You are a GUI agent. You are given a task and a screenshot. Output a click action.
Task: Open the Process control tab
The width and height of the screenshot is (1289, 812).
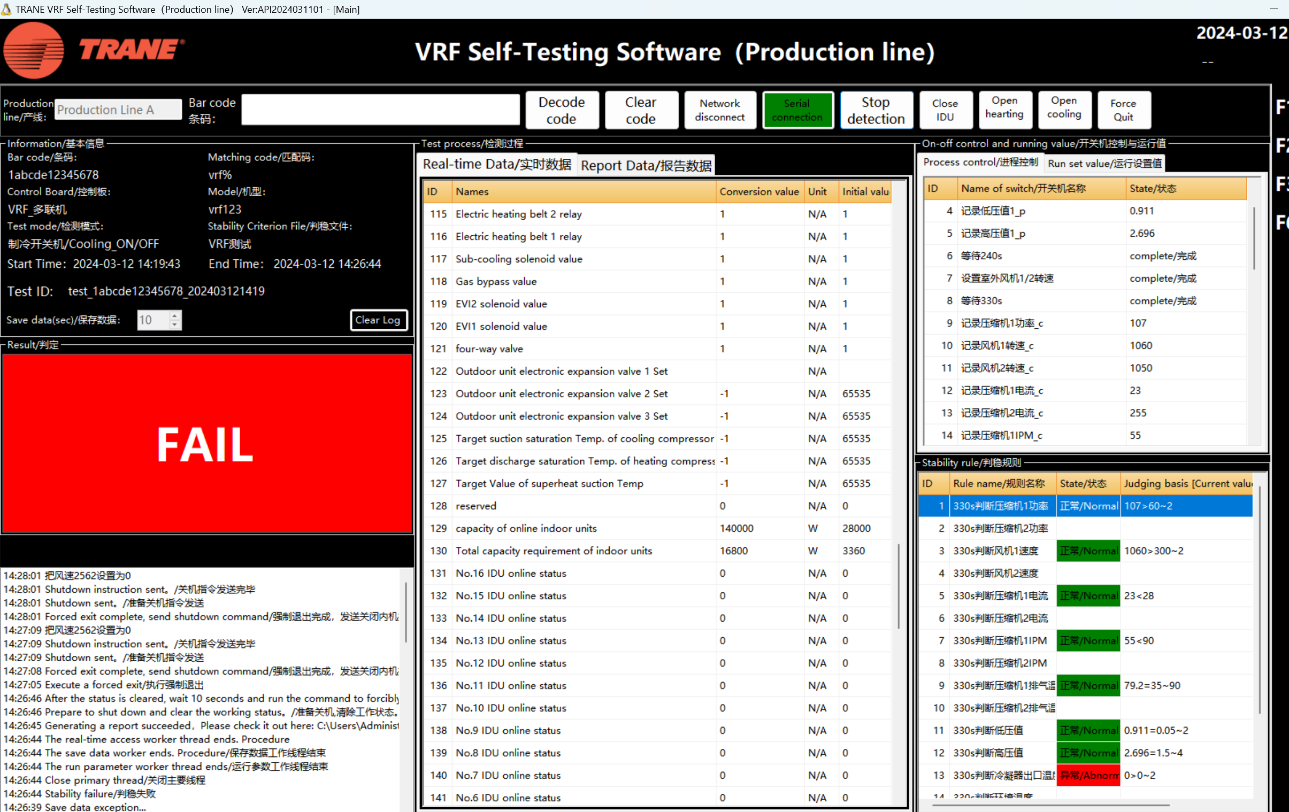(x=980, y=162)
